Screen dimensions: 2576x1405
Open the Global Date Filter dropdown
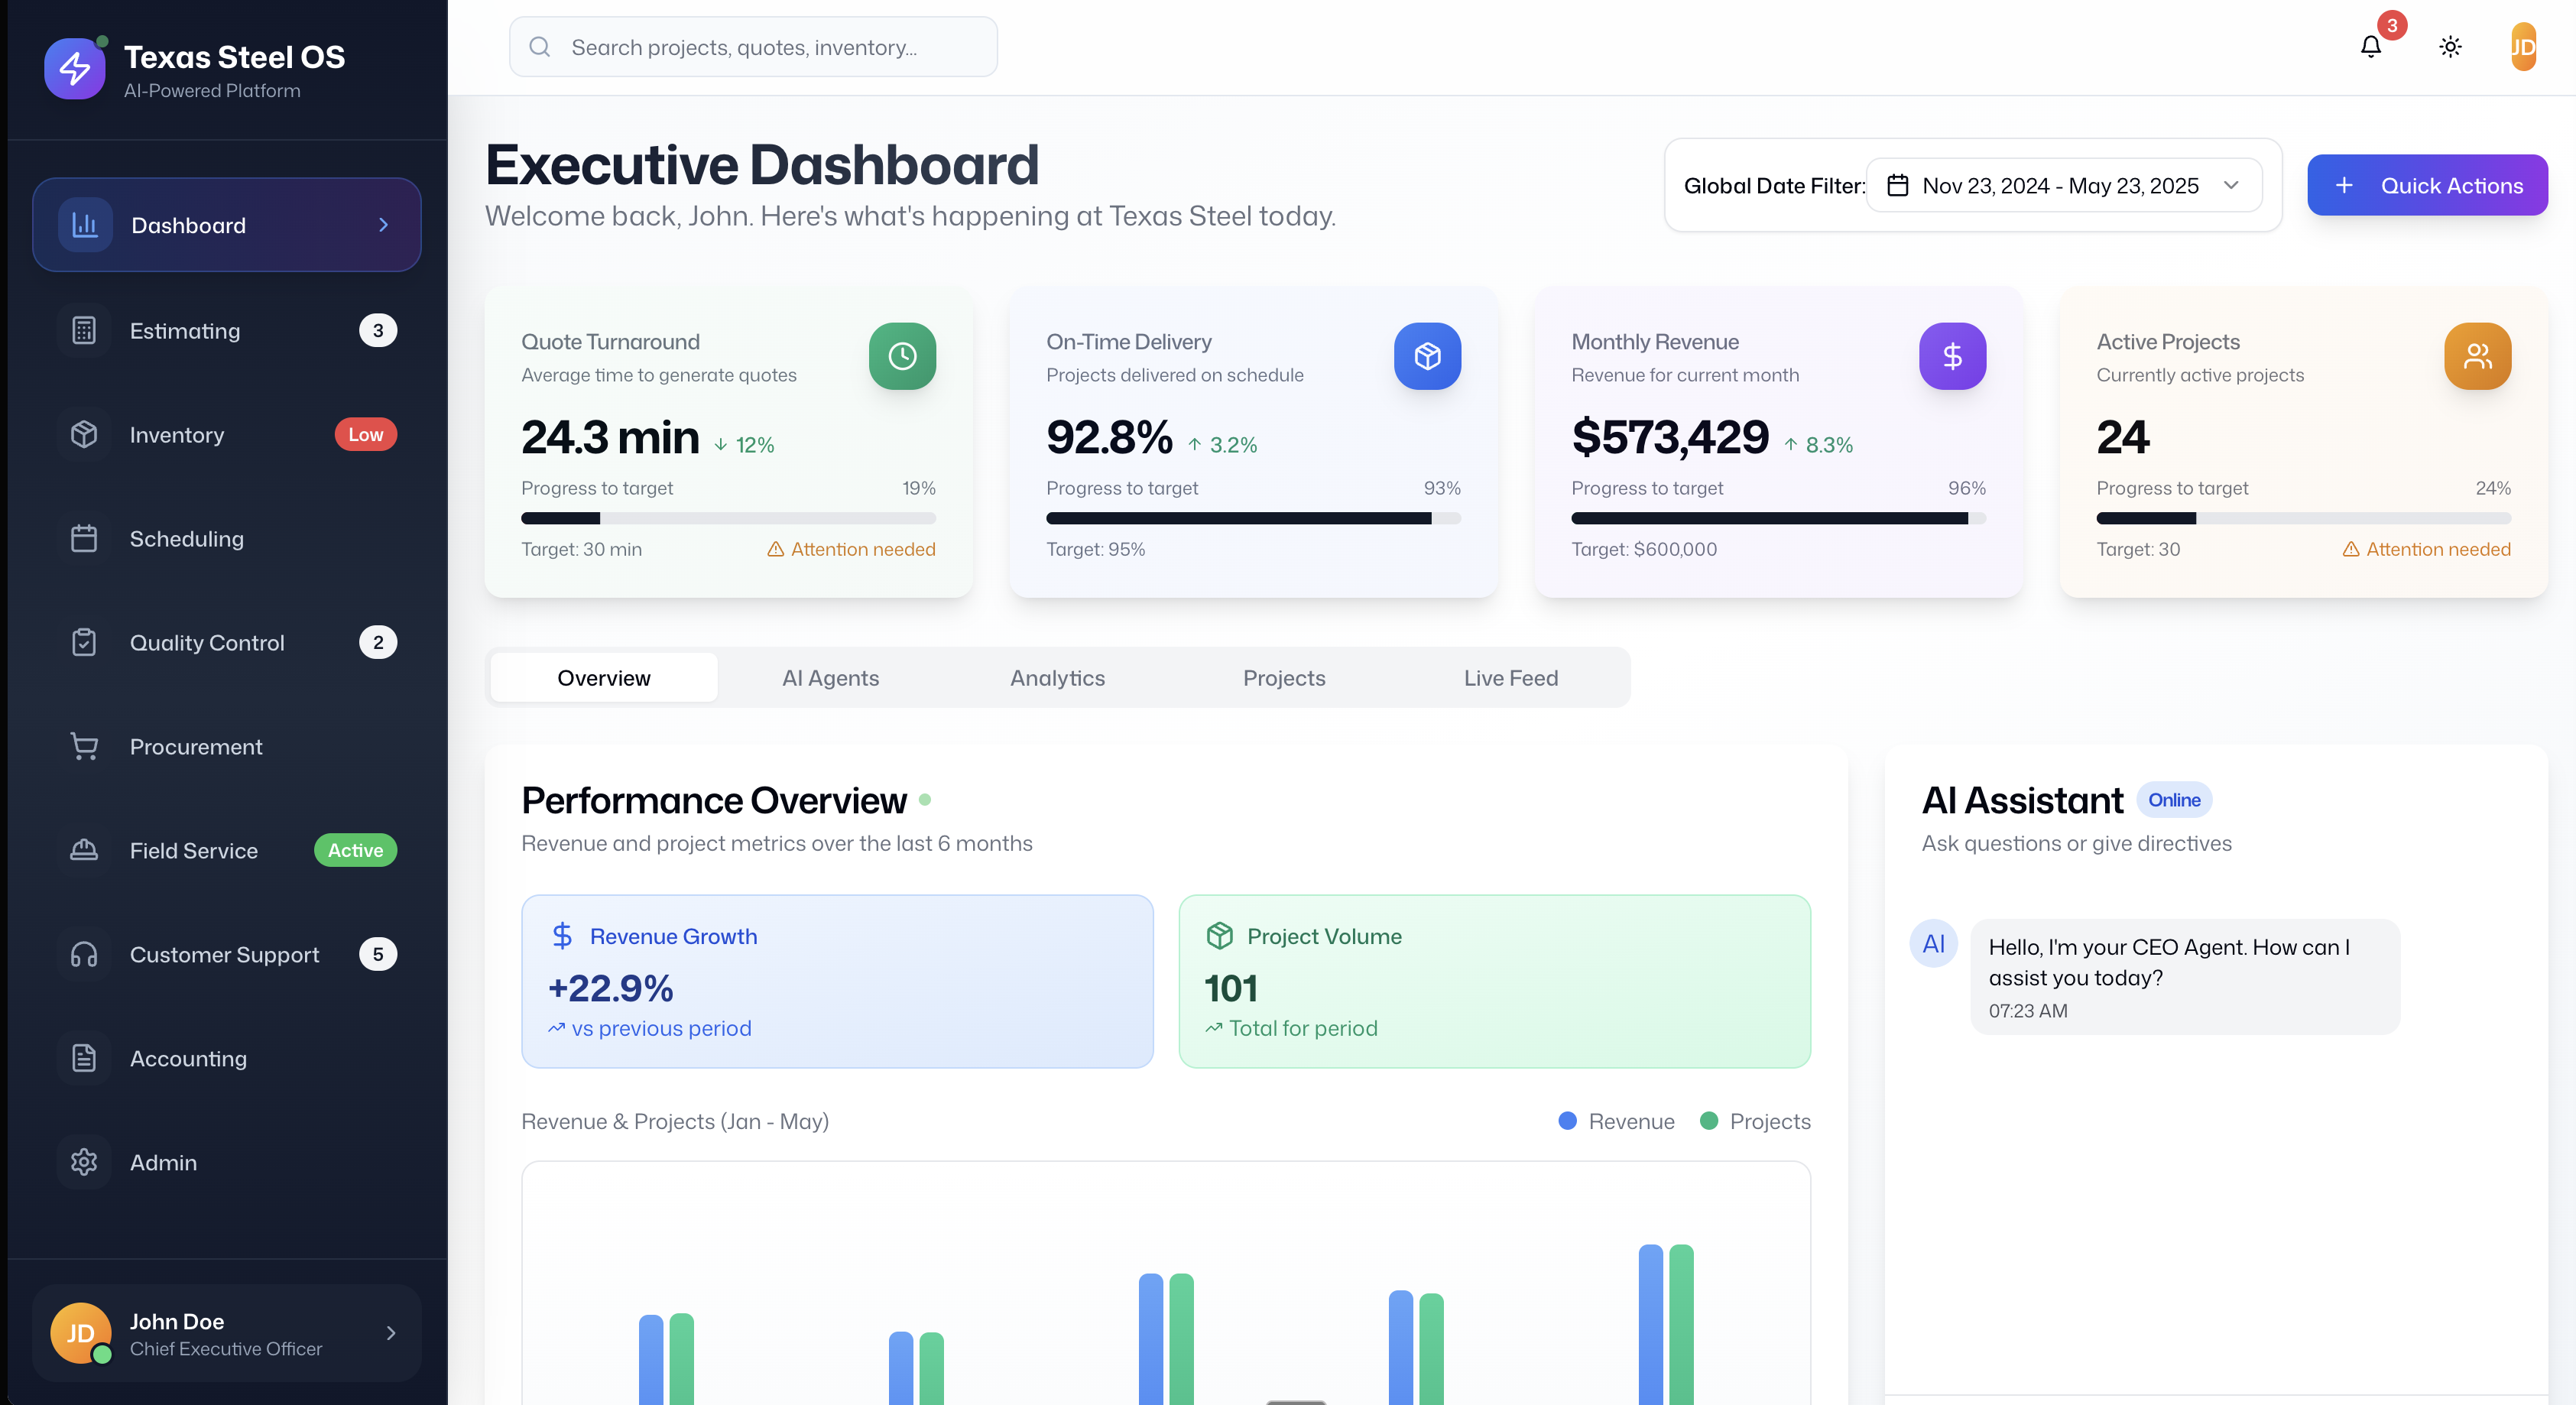click(x=2063, y=185)
